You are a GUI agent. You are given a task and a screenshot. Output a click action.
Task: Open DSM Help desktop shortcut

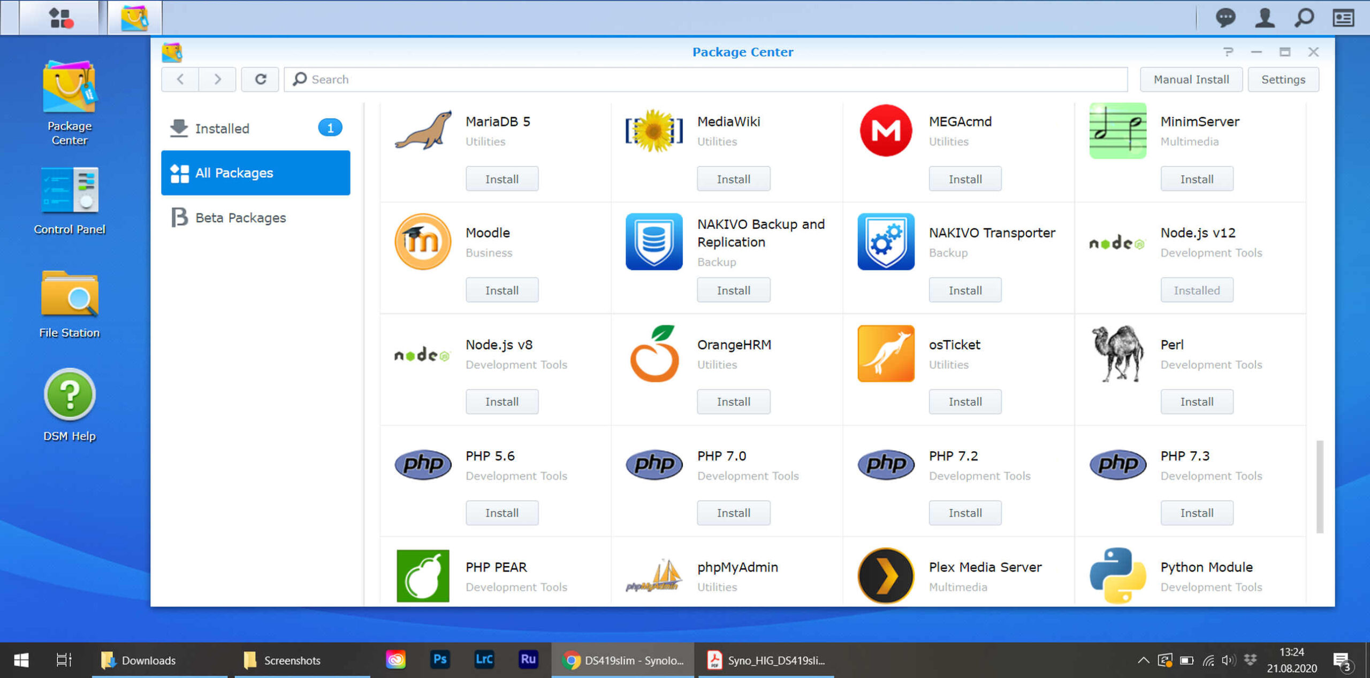tap(70, 405)
